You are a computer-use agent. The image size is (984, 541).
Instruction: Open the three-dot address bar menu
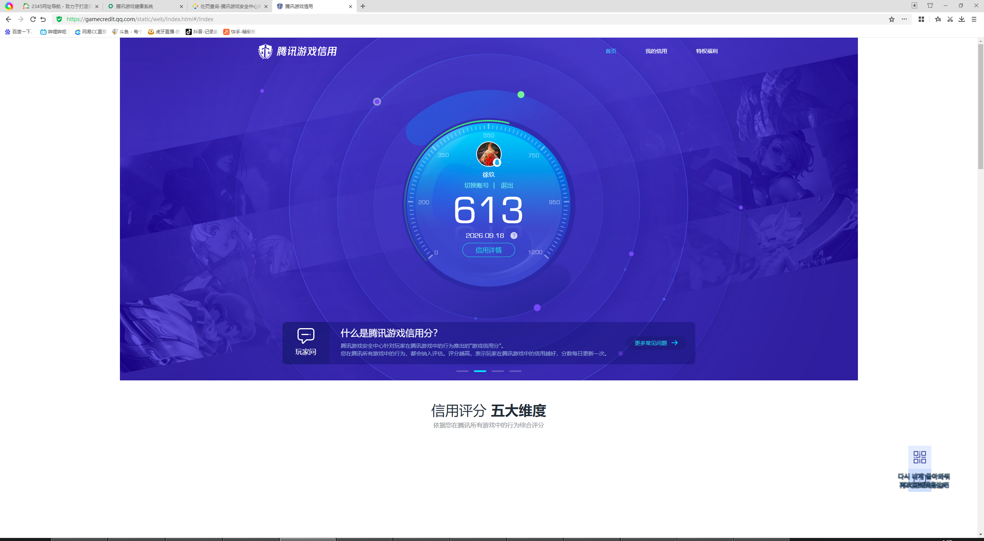904,19
